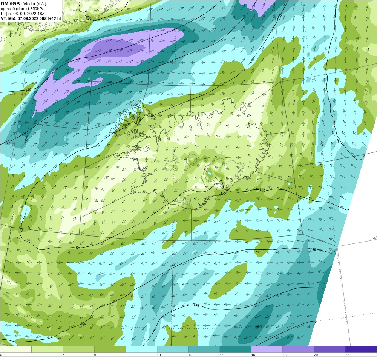Click the legend value '2'
Screen dimensions: 377x357
pos(32,355)
